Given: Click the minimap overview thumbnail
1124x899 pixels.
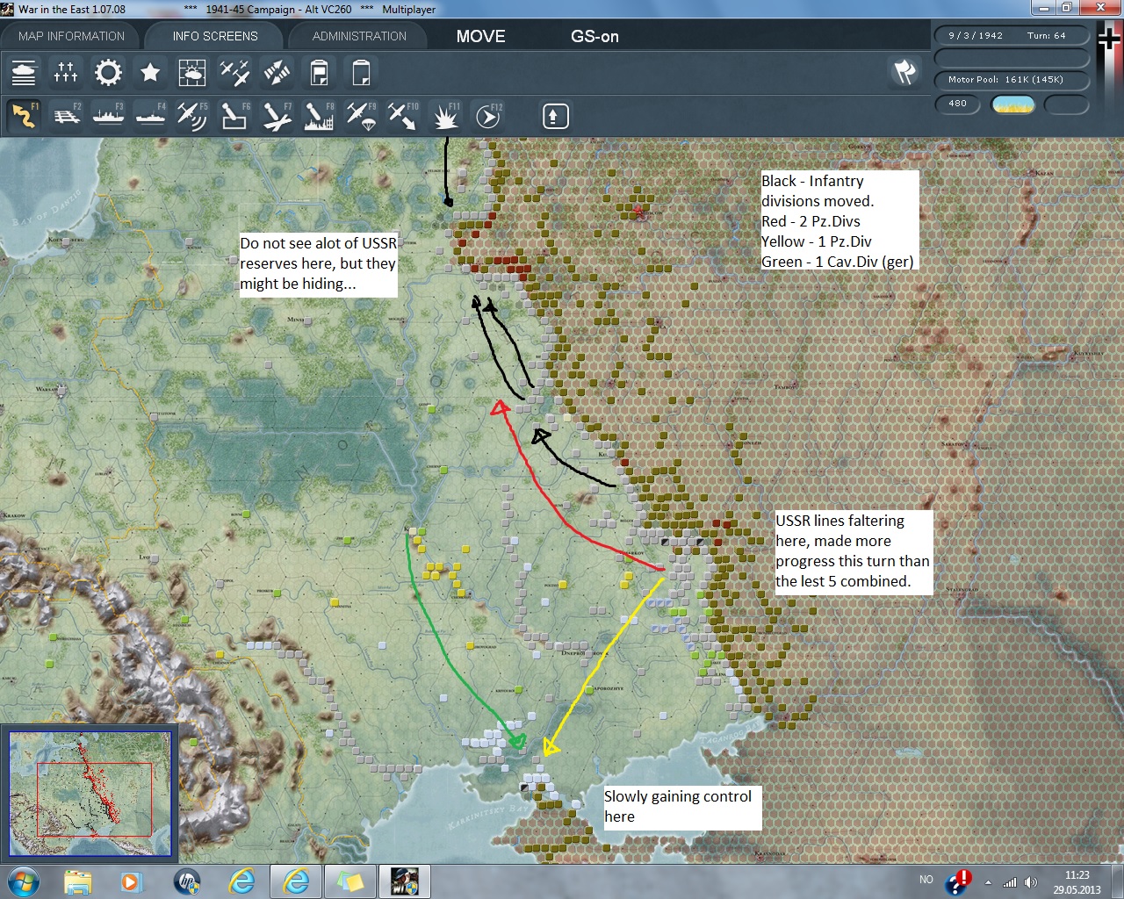Looking at the screenshot, I should click(90, 794).
